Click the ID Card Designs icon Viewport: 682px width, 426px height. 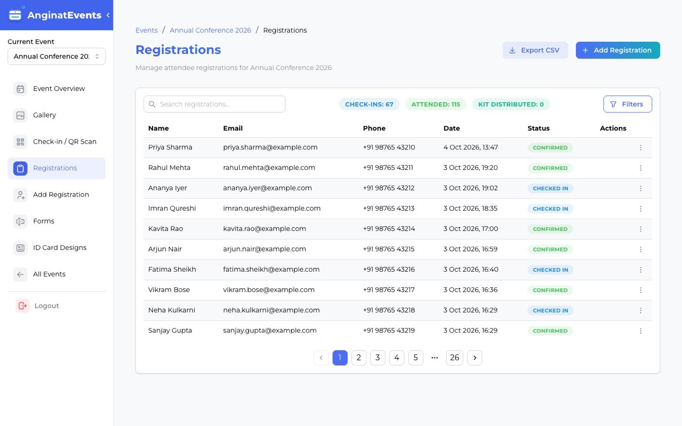click(20, 248)
